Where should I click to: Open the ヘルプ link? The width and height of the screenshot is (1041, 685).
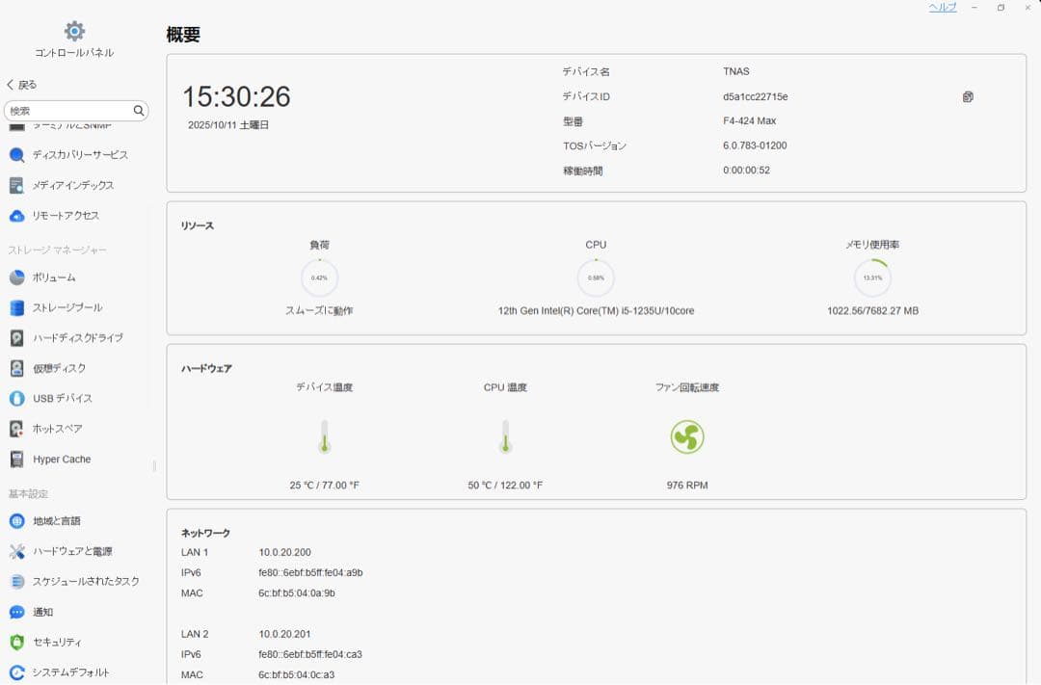tap(942, 8)
